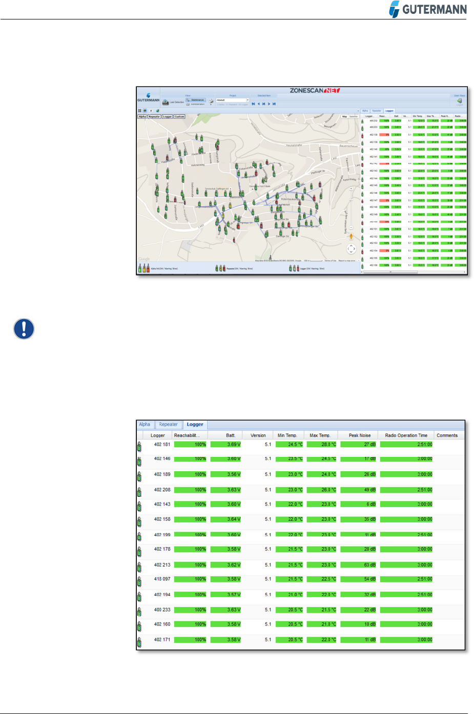
Task: Click logger icon in row 402 199
Action: [x=139, y=536]
